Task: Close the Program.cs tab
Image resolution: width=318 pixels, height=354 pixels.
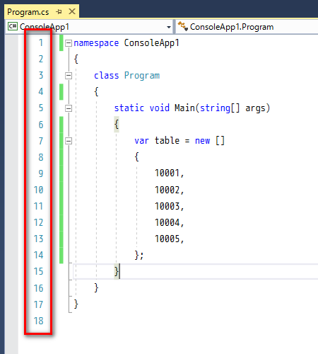Action: [72, 11]
